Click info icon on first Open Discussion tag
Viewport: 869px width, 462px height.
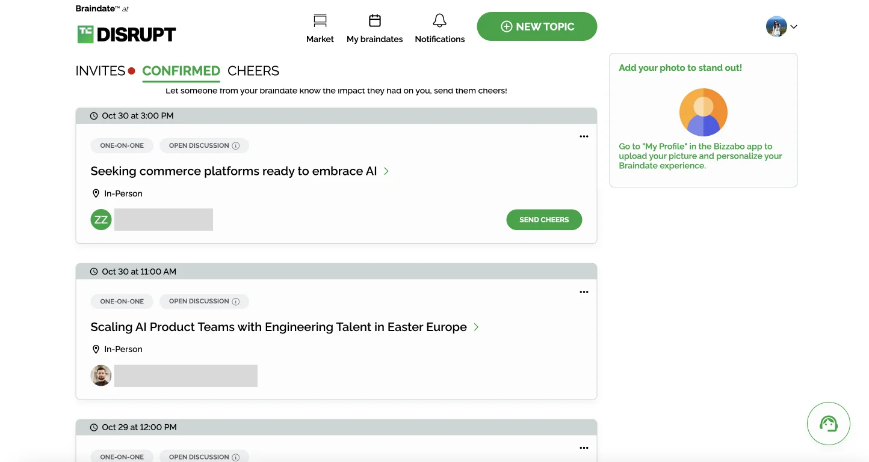pyautogui.click(x=236, y=146)
